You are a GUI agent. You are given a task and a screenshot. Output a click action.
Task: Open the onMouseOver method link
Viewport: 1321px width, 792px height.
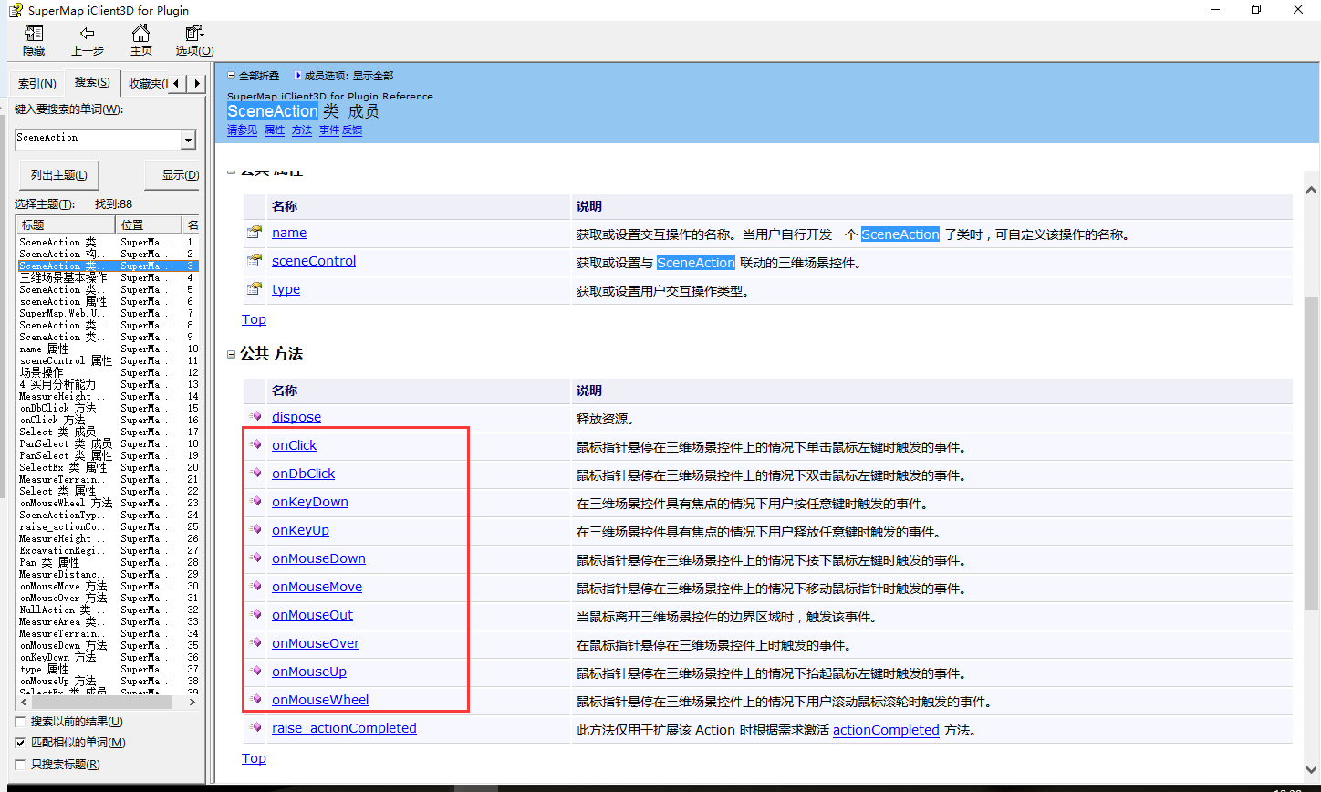[x=316, y=643]
